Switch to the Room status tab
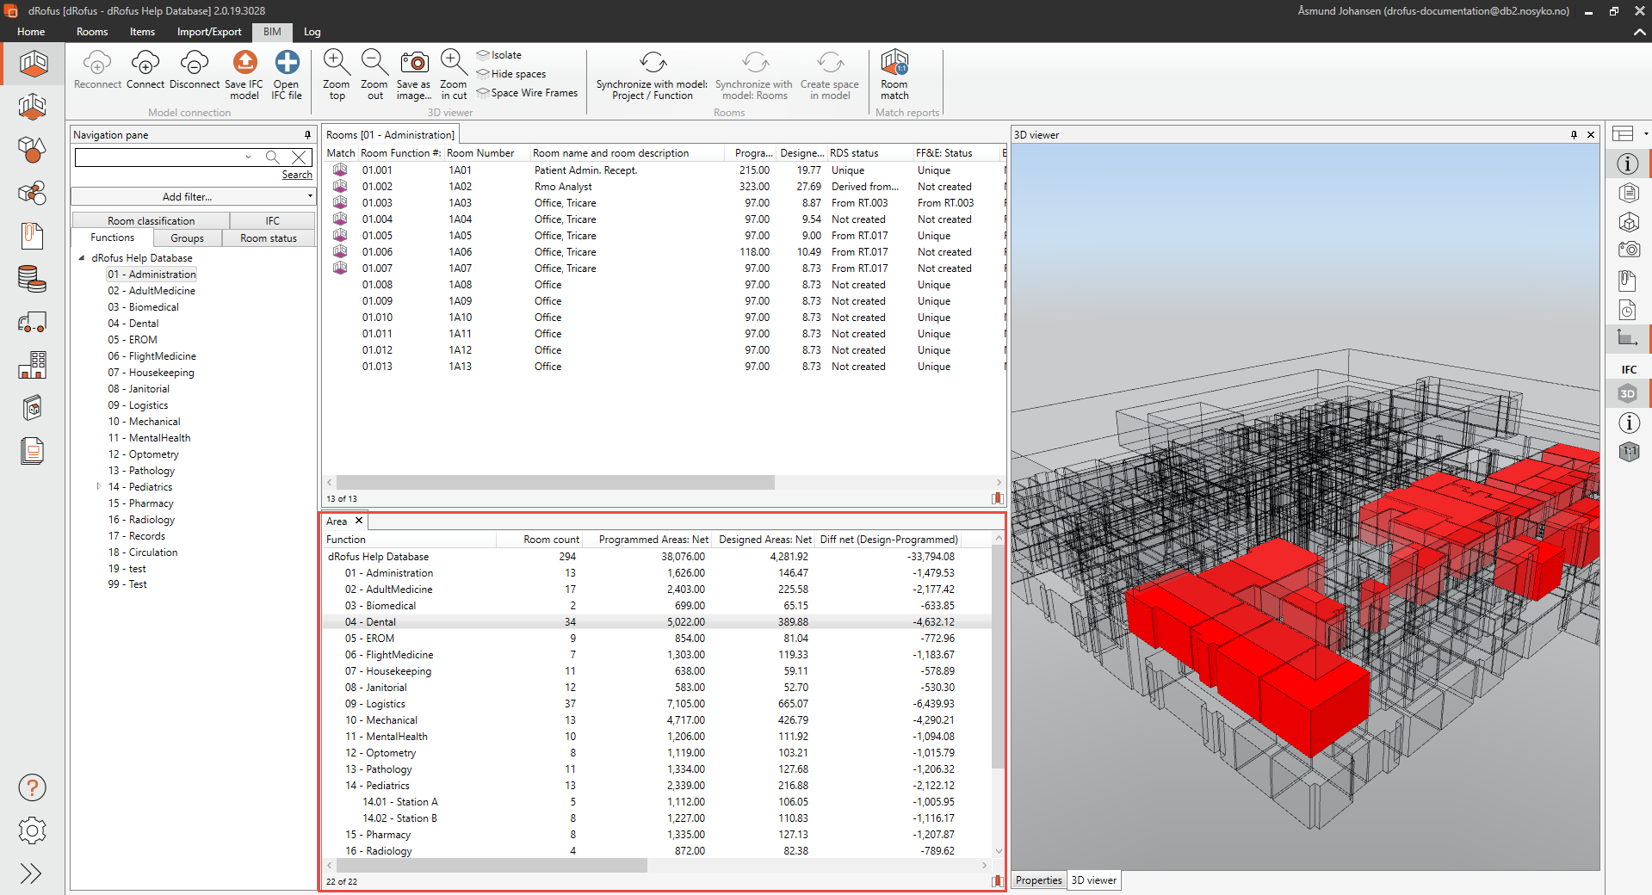This screenshot has width=1652, height=895. [x=268, y=238]
